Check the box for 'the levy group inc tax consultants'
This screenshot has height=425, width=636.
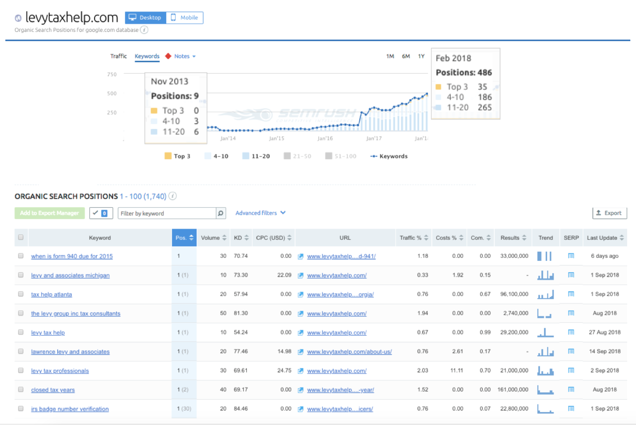tap(21, 313)
